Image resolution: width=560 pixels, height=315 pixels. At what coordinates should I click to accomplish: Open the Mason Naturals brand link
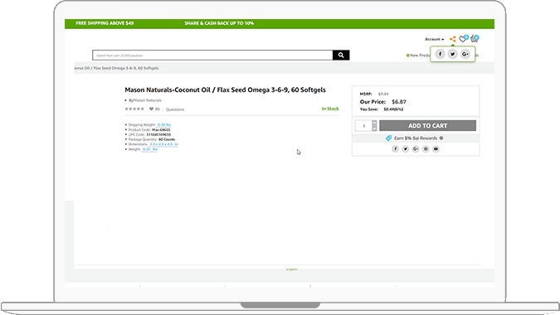[x=147, y=100]
